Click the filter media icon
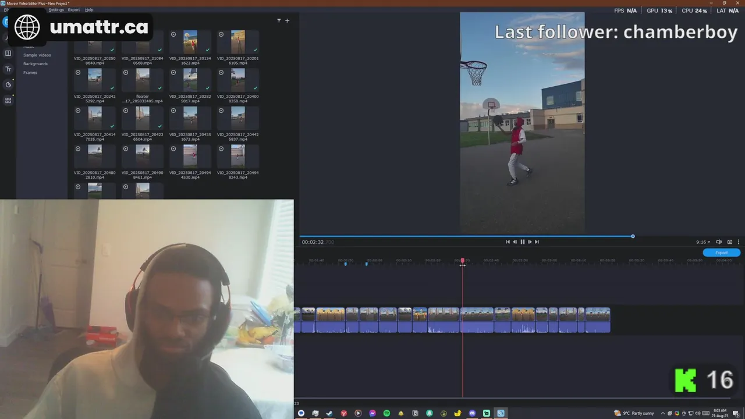Image resolution: width=745 pixels, height=419 pixels. 279,20
